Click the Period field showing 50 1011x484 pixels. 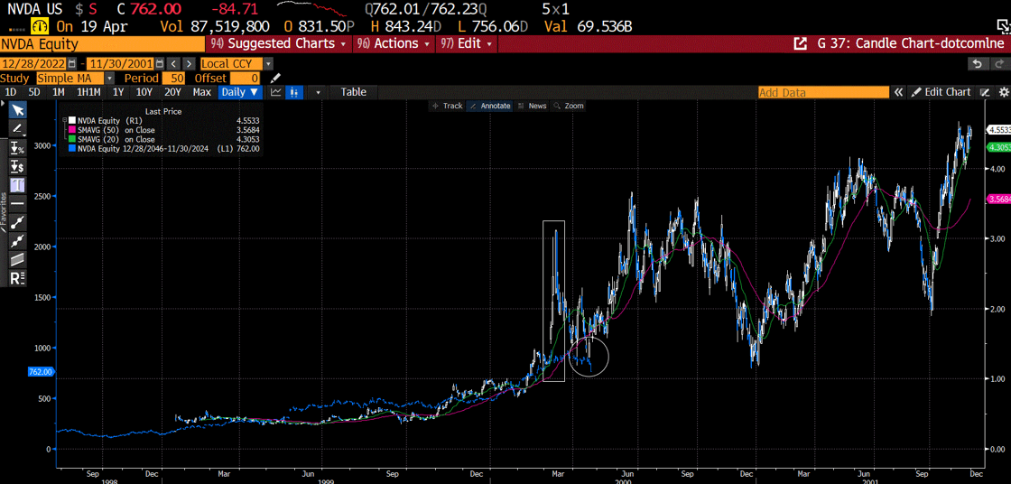pos(173,78)
